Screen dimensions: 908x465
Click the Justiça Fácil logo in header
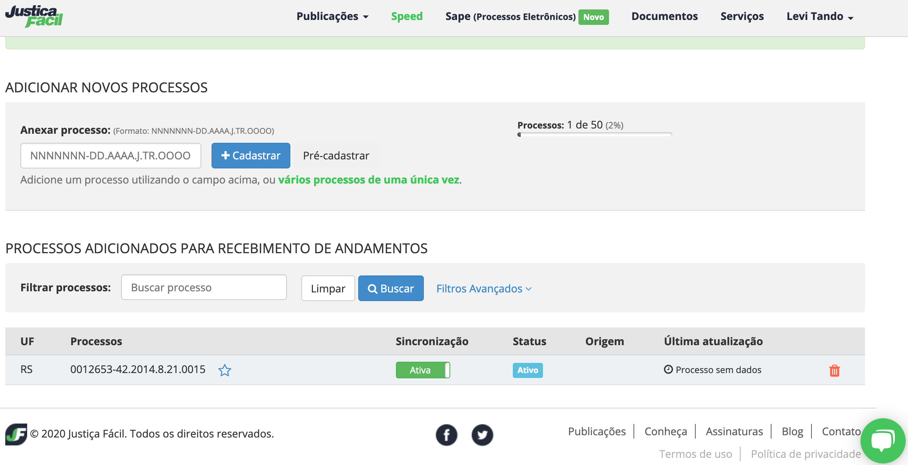(34, 17)
